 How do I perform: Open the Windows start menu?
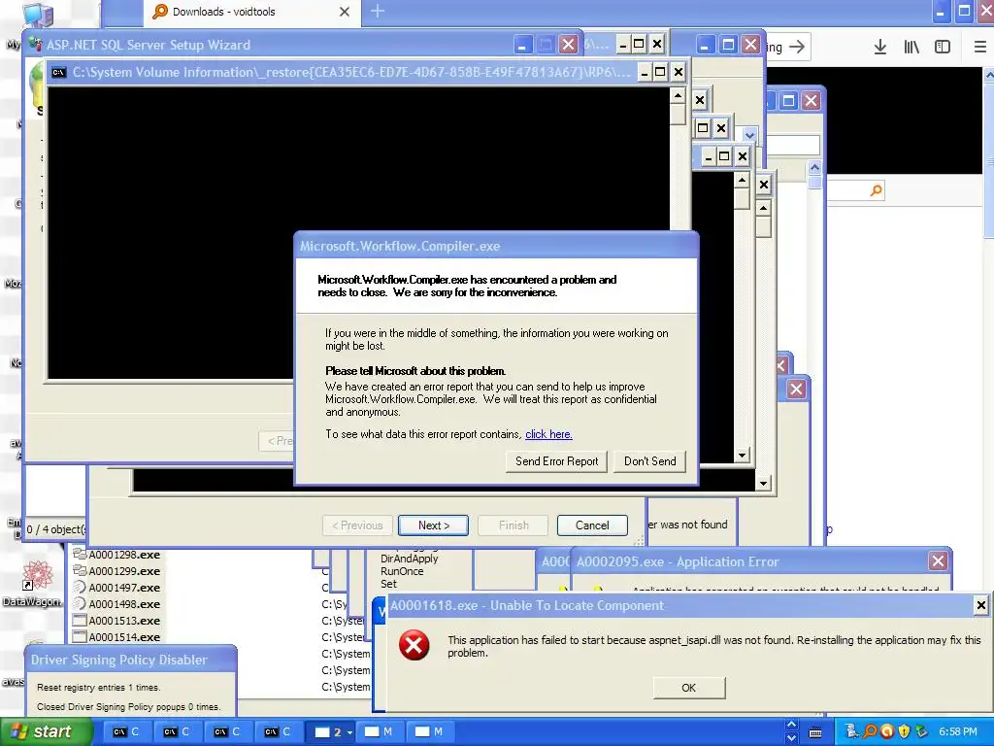point(46,732)
